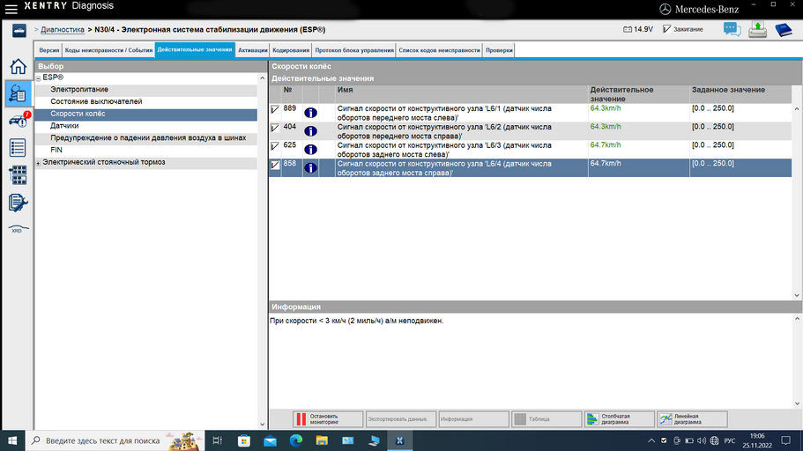Switch to the Проверки tab
The image size is (803, 451).
(499, 50)
